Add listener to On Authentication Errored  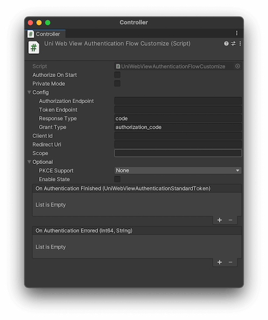coord(220,262)
